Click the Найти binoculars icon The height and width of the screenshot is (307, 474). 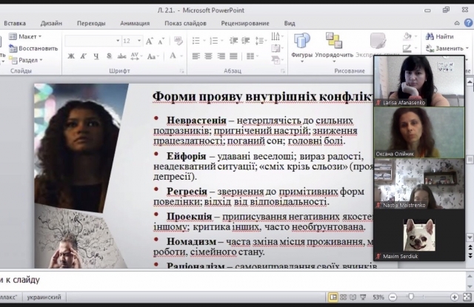[429, 36]
